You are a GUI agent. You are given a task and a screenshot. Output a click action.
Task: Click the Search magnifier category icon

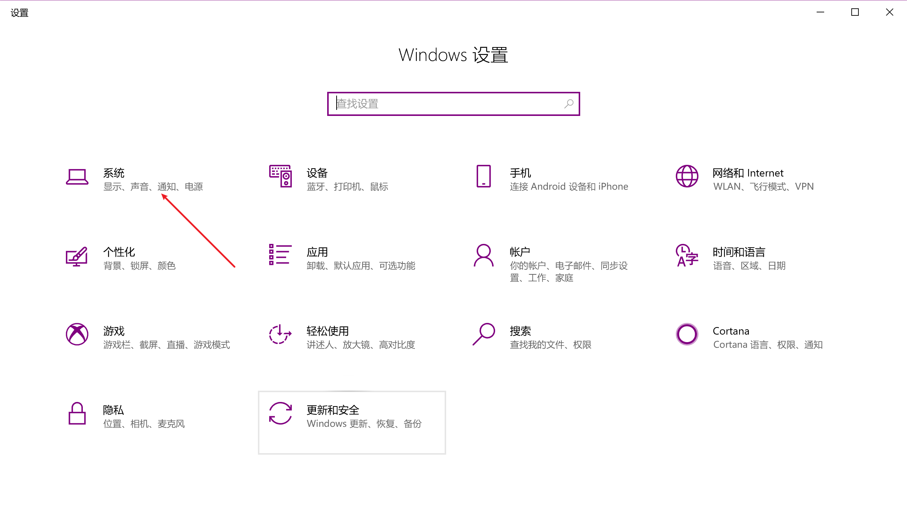pyautogui.click(x=483, y=334)
